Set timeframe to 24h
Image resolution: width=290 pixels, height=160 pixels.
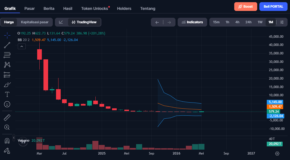point(248,22)
